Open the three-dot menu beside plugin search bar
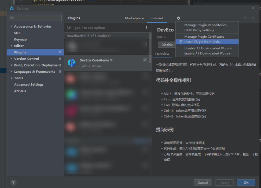 [x=146, y=28]
